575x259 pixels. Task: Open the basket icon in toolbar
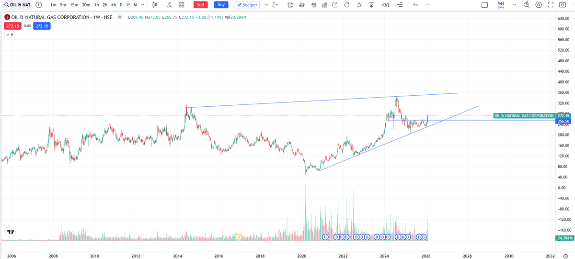click(x=314, y=5)
